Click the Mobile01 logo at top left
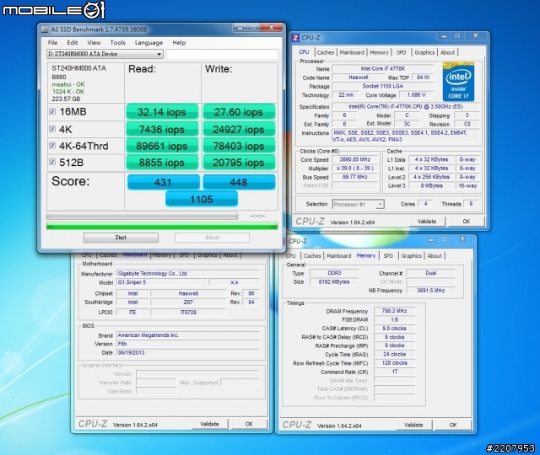The image size is (540, 455). point(53,9)
